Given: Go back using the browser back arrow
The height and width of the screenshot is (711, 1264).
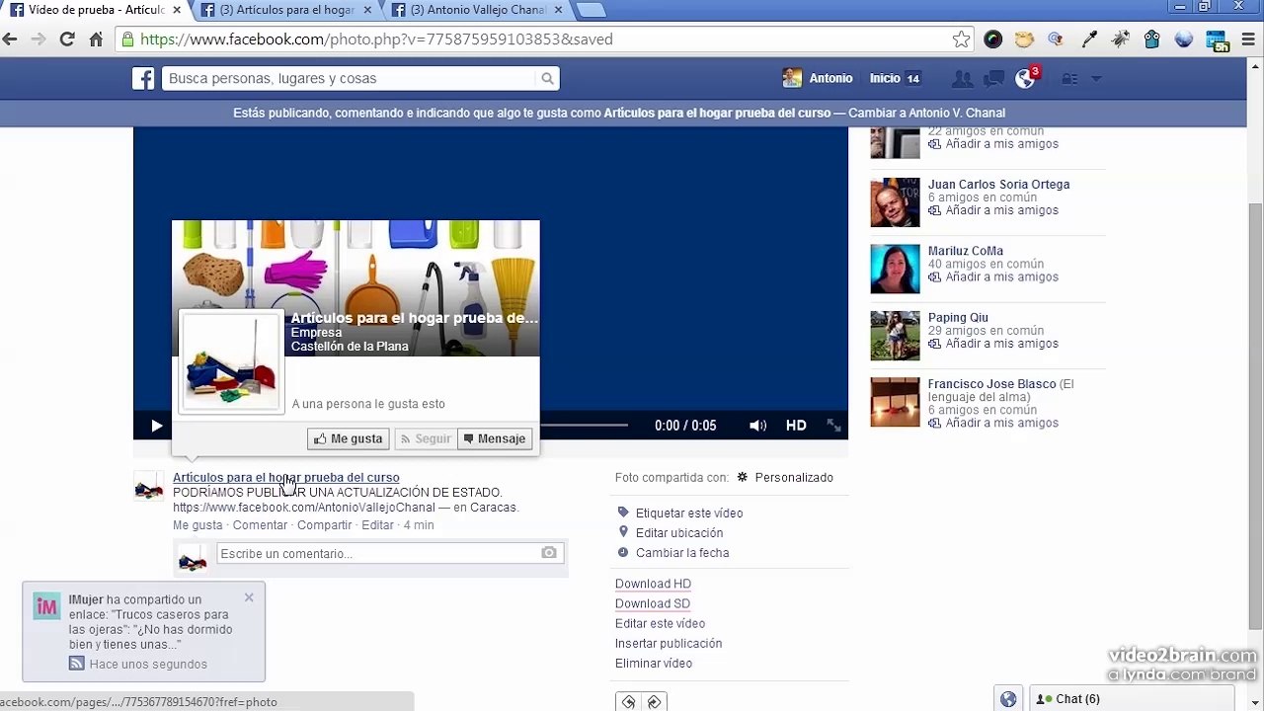Looking at the screenshot, I should pos(11,39).
